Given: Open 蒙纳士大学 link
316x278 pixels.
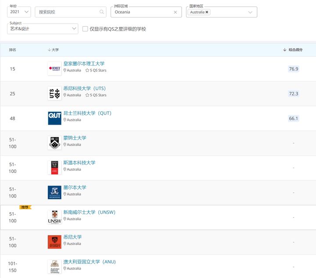Looking at the screenshot, I should (x=75, y=138).
